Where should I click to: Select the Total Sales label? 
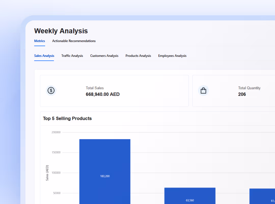pyautogui.click(x=95, y=88)
